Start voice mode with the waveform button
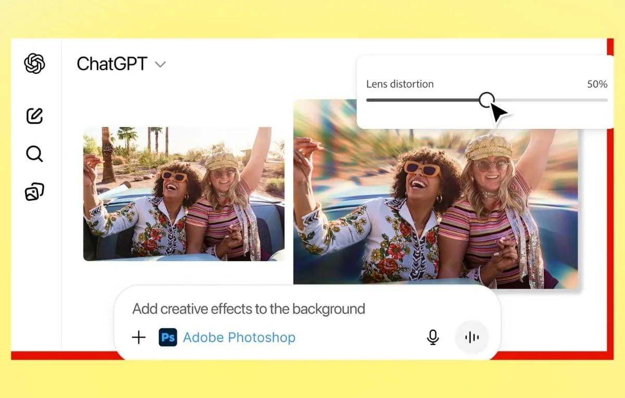 [471, 338]
